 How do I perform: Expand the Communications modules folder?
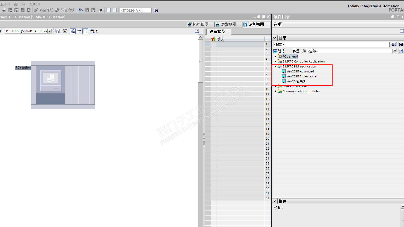coord(276,91)
